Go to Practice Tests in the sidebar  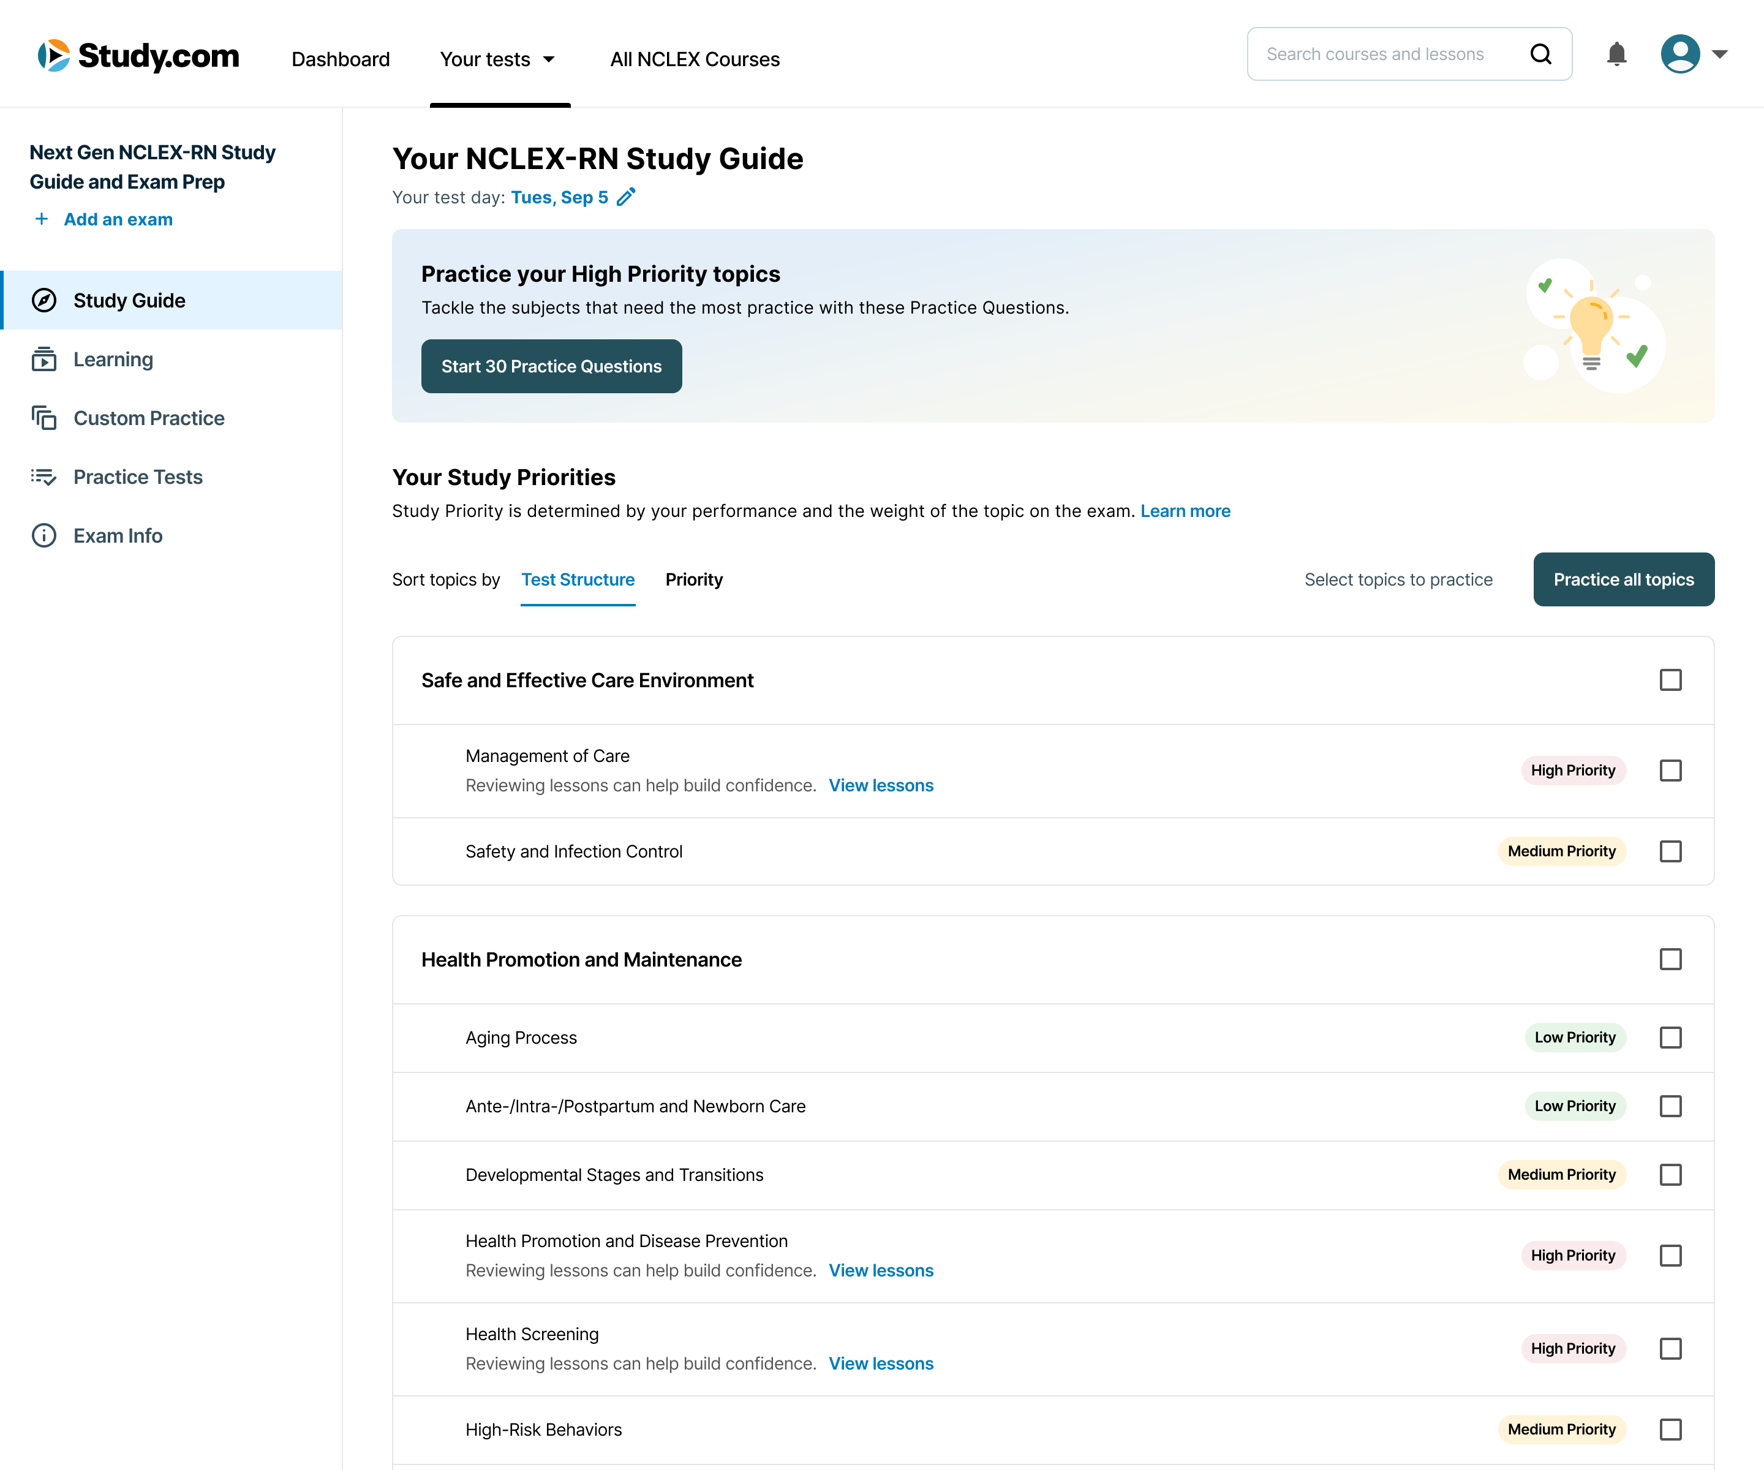click(171, 477)
